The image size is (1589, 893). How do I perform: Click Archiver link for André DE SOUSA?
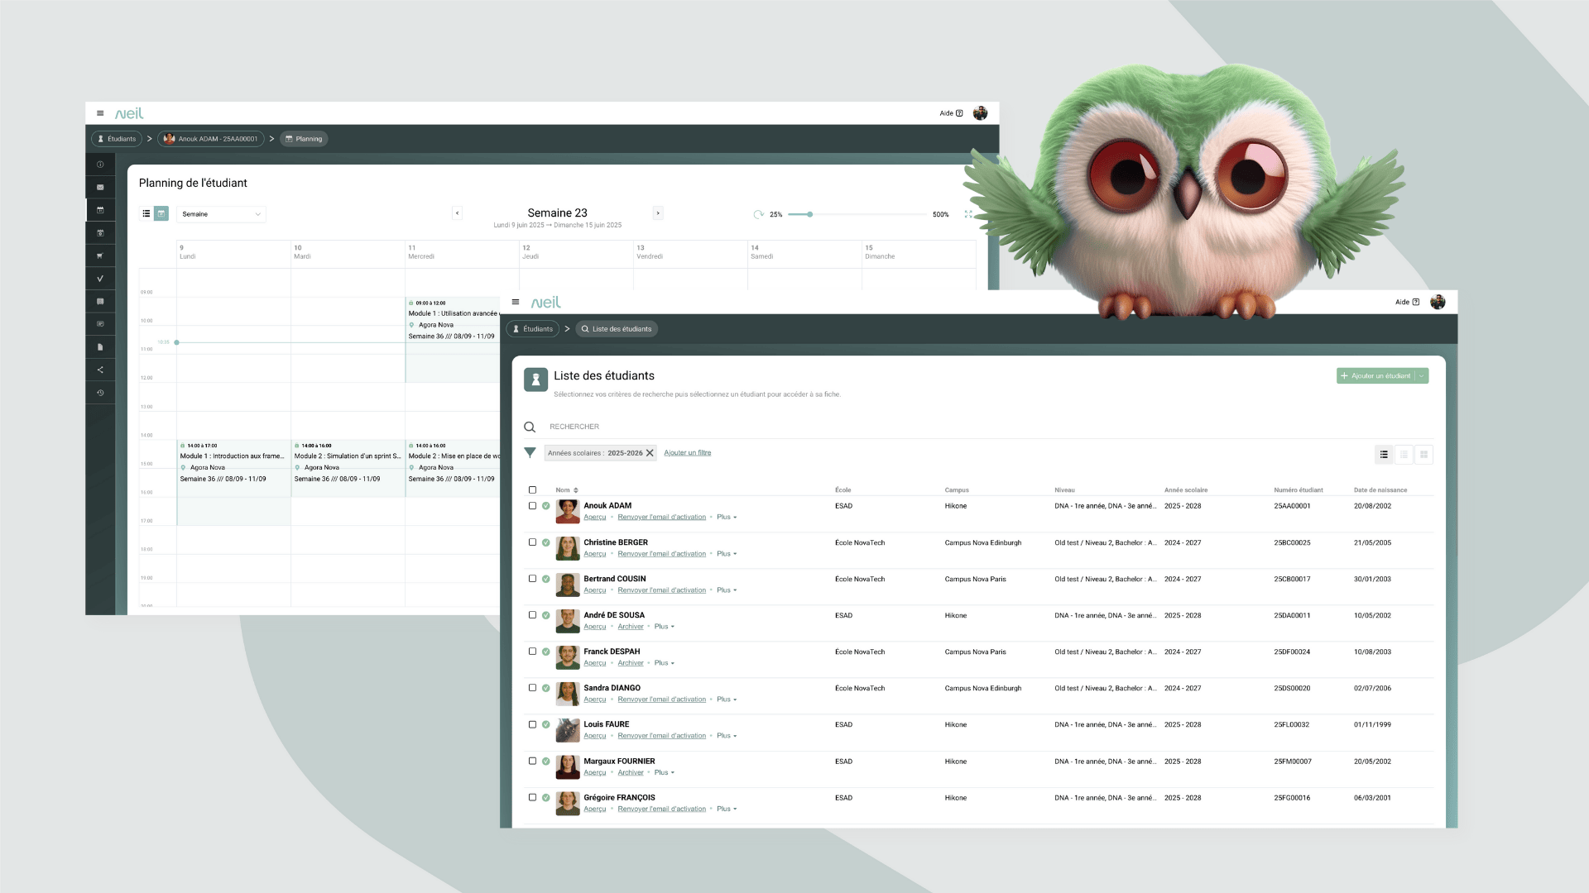[630, 627]
